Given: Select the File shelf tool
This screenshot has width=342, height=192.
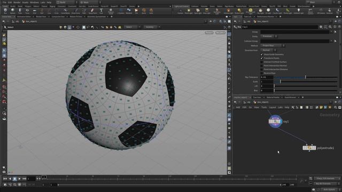Looking at the screenshot, I should click(x=136, y=11).
